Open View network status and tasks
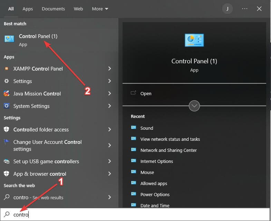The height and width of the screenshot is (221, 271). [170, 139]
